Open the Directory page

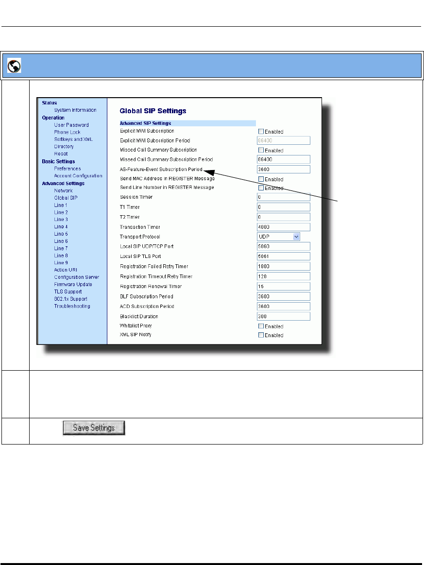[64, 147]
